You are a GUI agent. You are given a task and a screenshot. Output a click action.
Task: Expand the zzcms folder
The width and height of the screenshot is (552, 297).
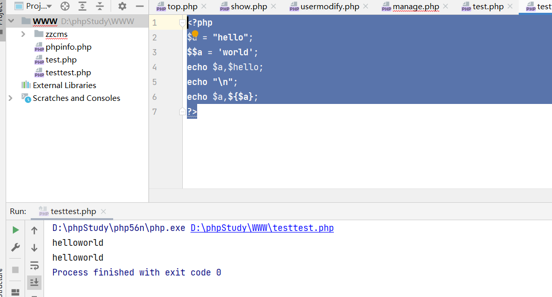pyautogui.click(x=24, y=34)
